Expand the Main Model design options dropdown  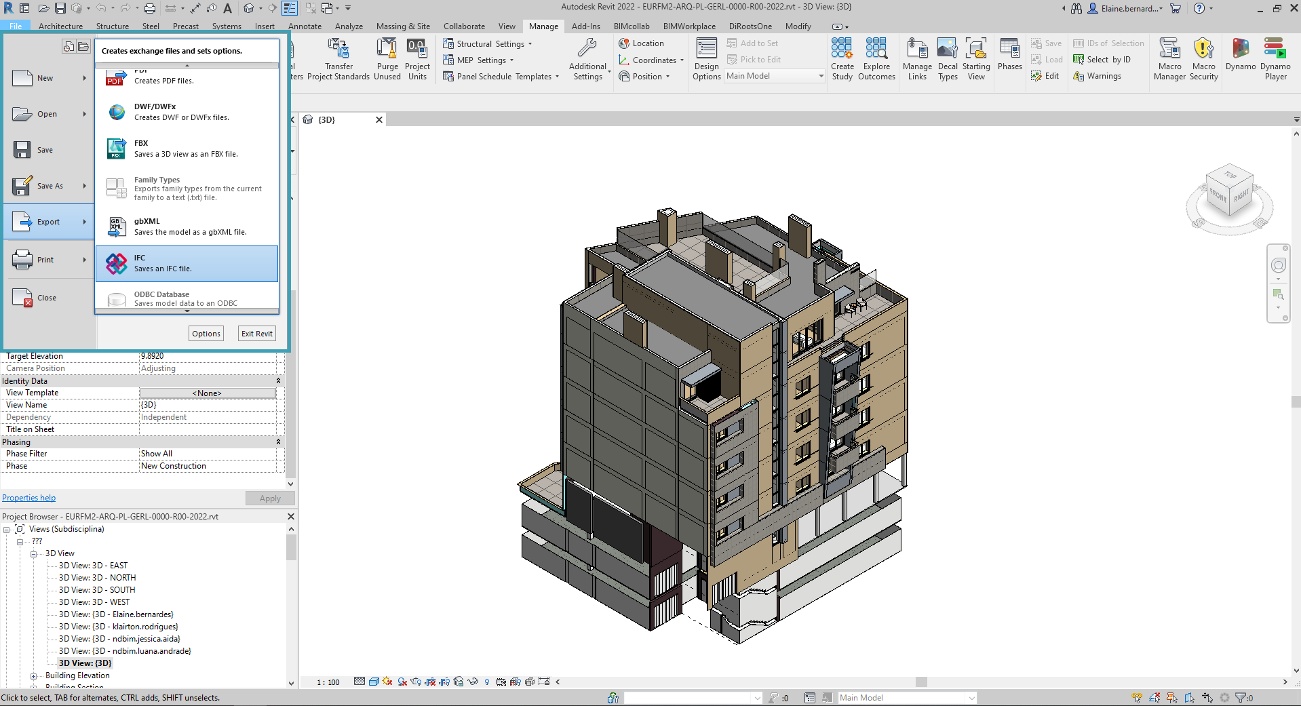pos(819,75)
